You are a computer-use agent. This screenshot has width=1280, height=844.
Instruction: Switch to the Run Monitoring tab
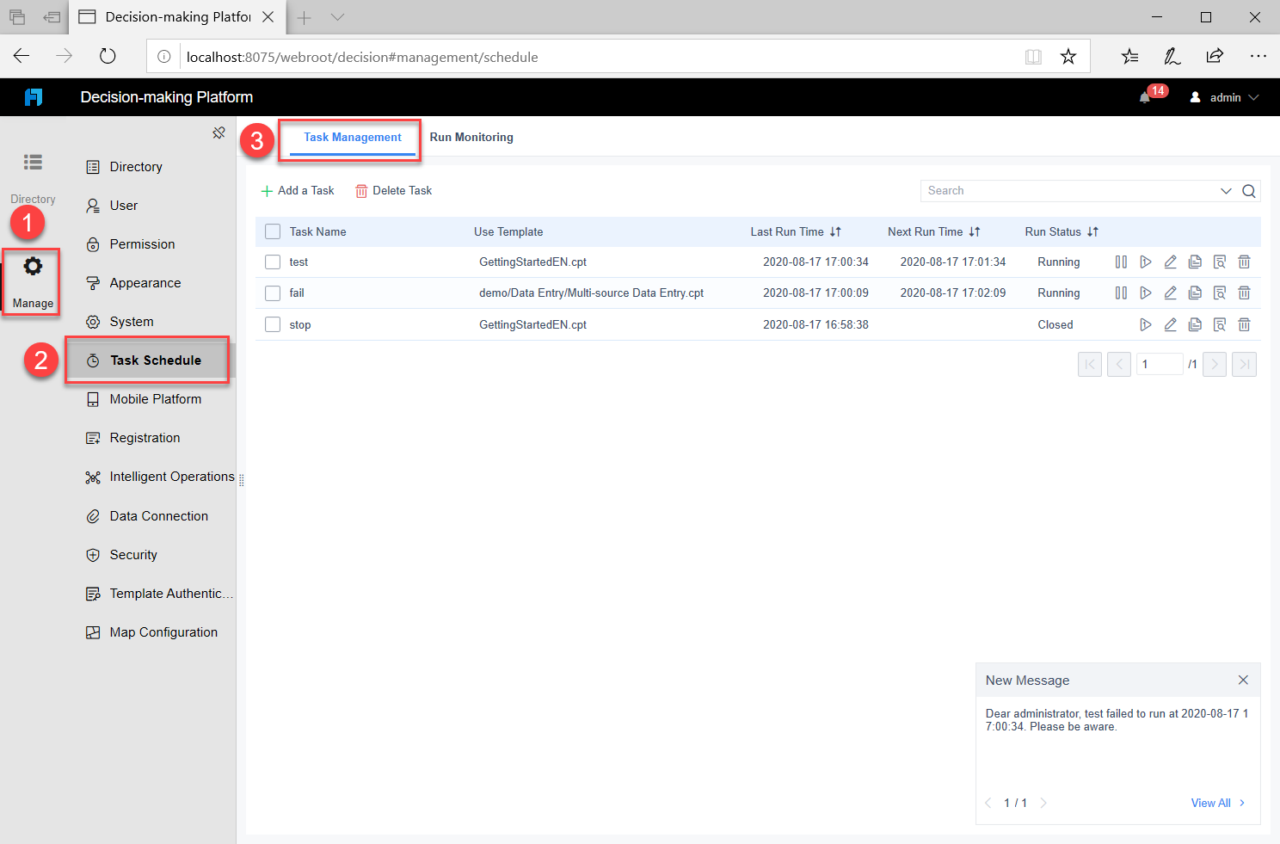point(471,137)
